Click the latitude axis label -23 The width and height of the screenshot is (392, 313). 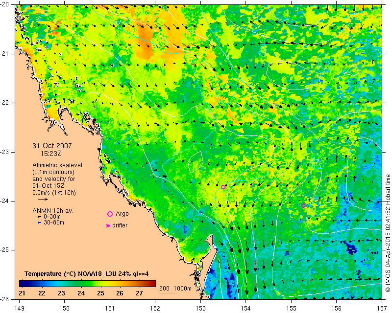(x=5, y=152)
